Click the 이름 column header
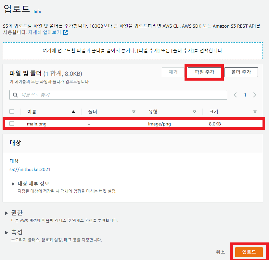This screenshot has width=269, height=260. (32, 112)
